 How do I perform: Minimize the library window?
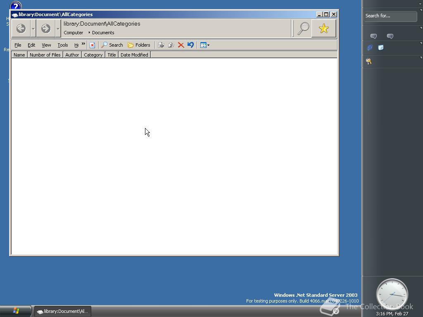(319, 14)
